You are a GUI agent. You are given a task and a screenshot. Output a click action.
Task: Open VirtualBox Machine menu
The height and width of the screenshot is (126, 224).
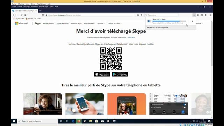[21, 4]
